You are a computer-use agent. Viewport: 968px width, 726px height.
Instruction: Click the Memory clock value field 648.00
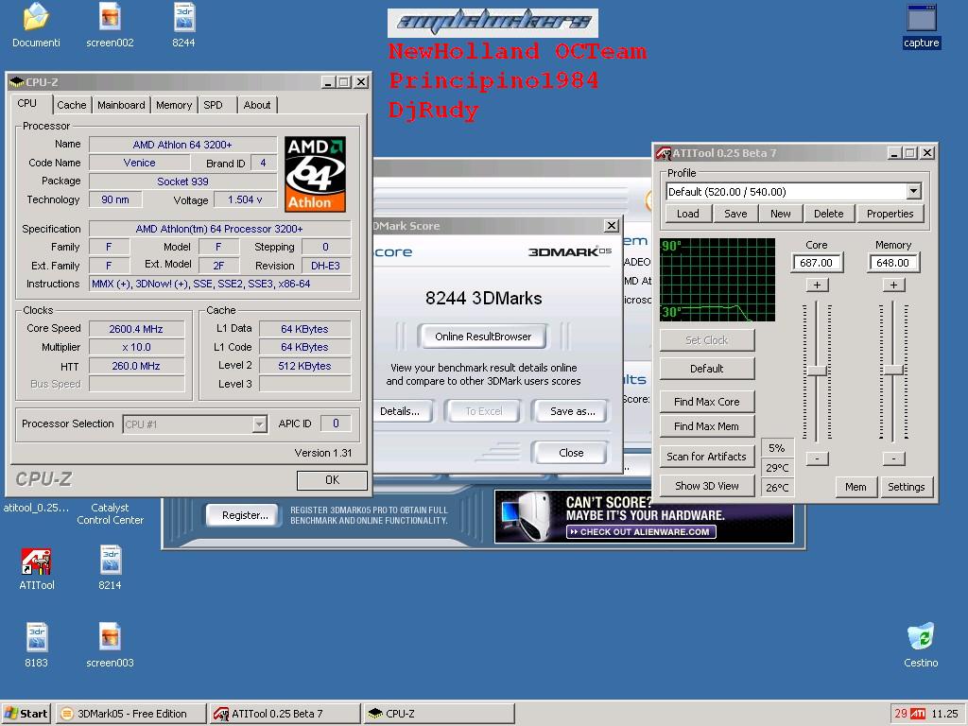pyautogui.click(x=892, y=263)
